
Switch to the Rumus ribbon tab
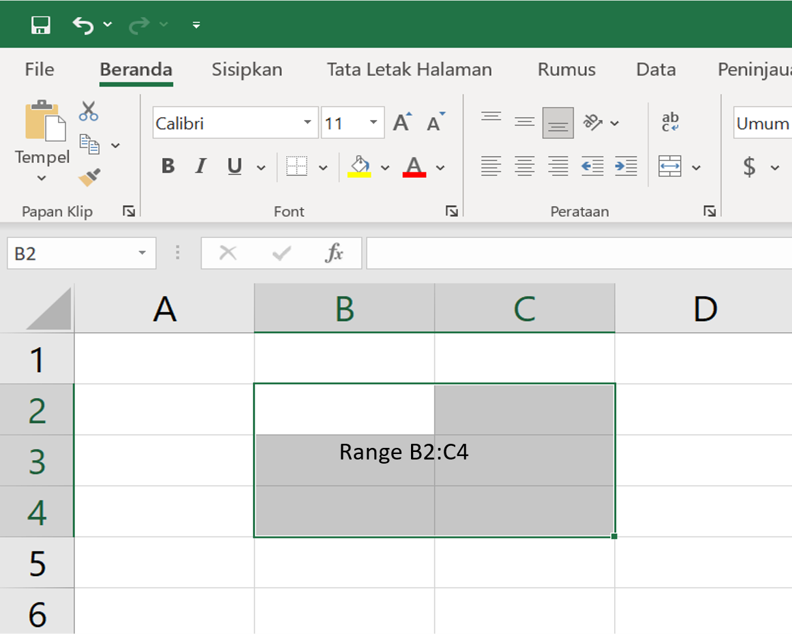point(566,69)
